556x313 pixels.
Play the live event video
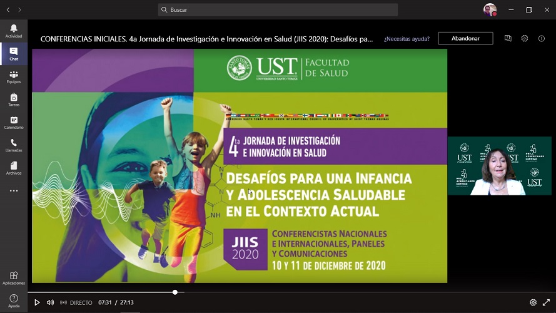pos(37,302)
